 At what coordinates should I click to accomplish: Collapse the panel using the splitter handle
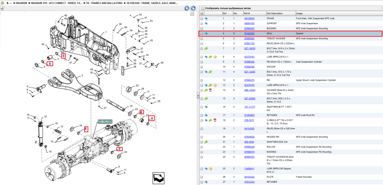pyautogui.click(x=198, y=96)
